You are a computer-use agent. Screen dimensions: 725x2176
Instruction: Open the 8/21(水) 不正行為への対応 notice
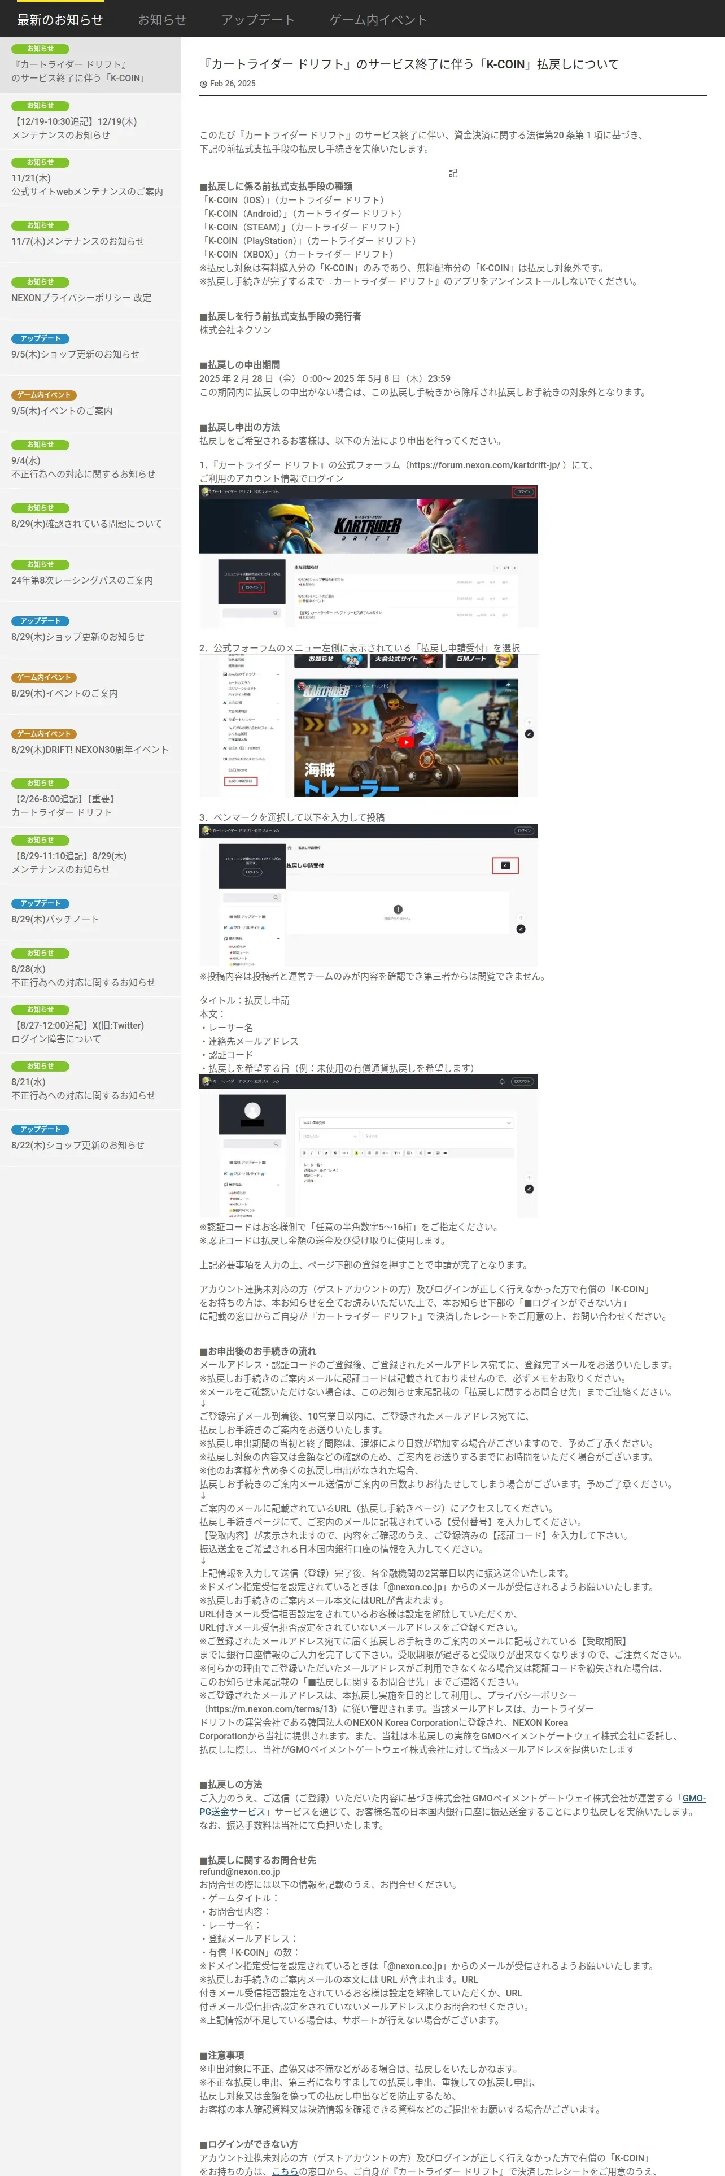coord(90,1082)
